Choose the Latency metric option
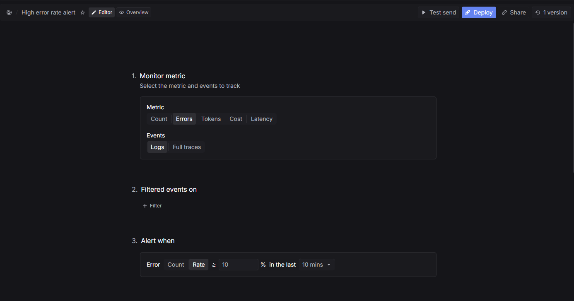 261,119
